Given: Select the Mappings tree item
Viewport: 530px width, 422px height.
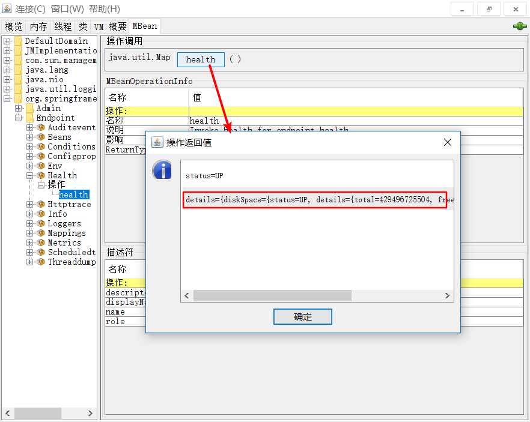Looking at the screenshot, I should (x=67, y=233).
